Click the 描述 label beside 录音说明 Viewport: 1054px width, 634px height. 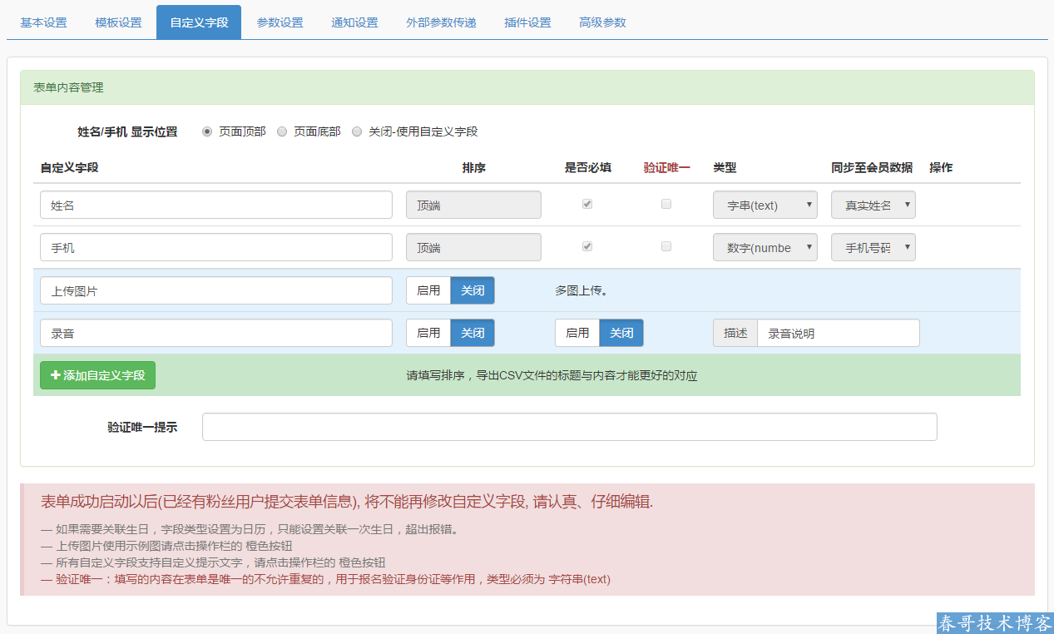[x=735, y=333]
